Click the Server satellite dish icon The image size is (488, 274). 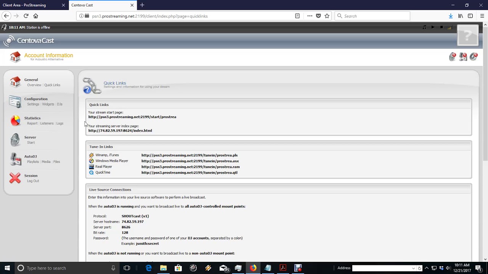coord(15,140)
